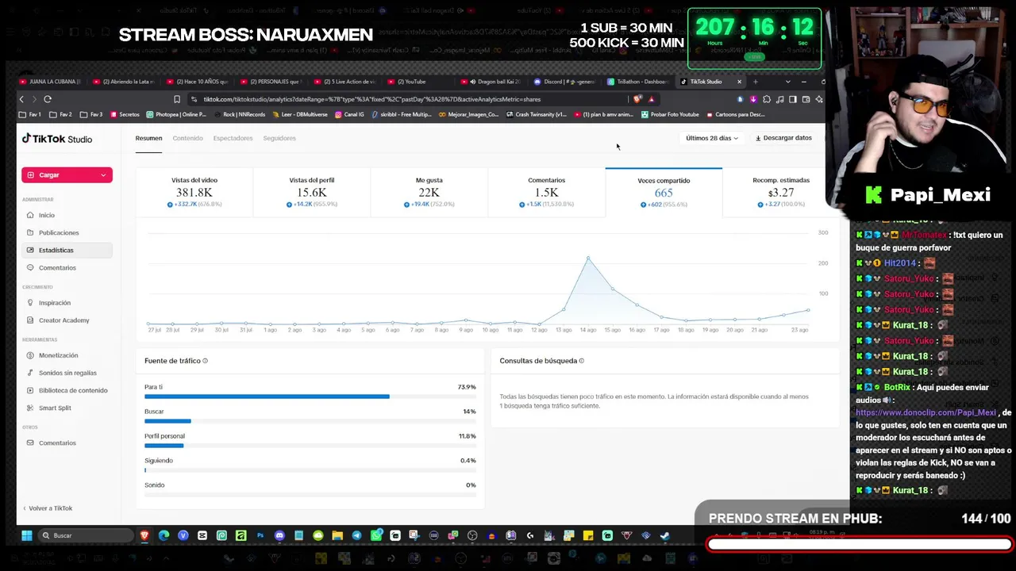The width and height of the screenshot is (1016, 571).
Task: Open Smart Split in the sidebar
Action: pyautogui.click(x=55, y=408)
